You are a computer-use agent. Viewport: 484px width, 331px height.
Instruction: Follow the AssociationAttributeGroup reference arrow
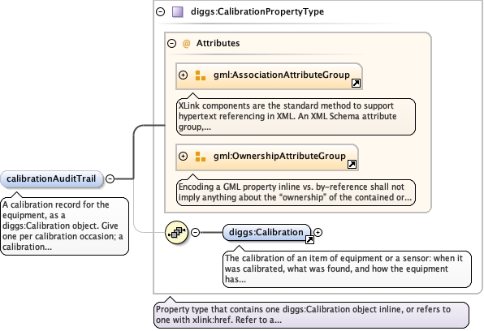[x=356, y=84]
